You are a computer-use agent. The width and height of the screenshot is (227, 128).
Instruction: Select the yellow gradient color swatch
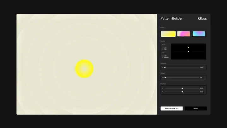[168, 34]
